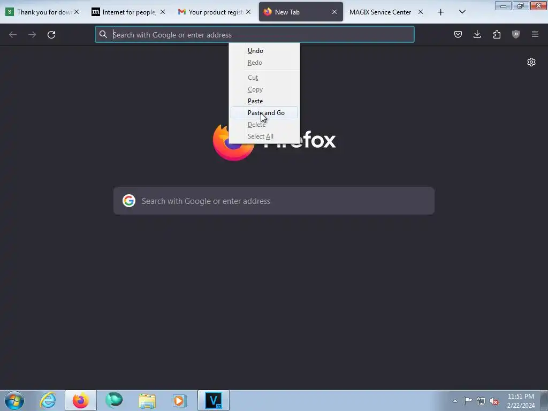This screenshot has height=411, width=548.
Task: Click the Back navigation arrow
Action: click(13, 35)
